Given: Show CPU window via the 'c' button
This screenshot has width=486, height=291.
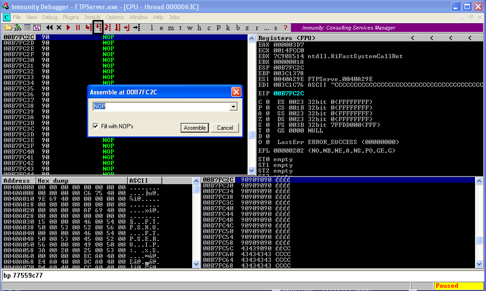Looking at the screenshot, I should pos(209,28).
